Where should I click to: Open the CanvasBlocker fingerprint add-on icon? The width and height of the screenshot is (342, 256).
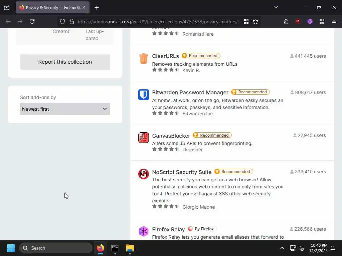pos(144,138)
